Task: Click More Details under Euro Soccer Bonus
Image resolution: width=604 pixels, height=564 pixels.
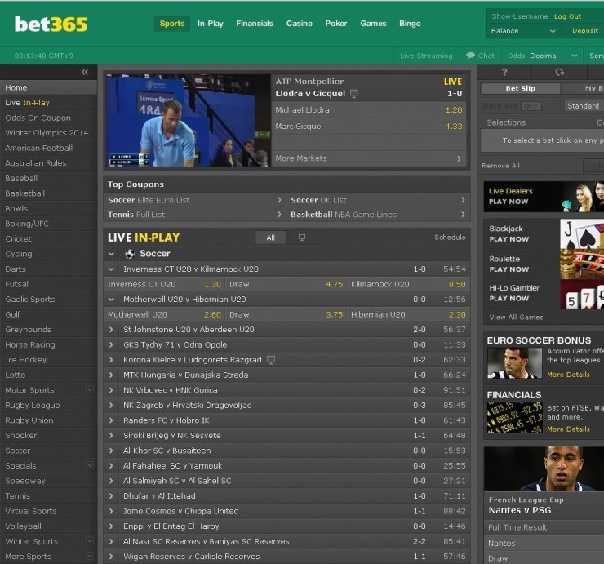Action: point(568,375)
